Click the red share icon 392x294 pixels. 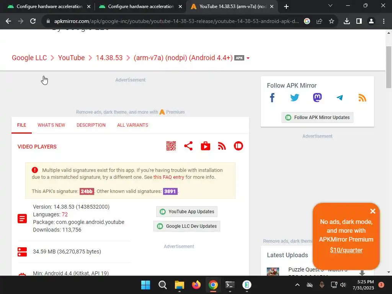click(188, 146)
